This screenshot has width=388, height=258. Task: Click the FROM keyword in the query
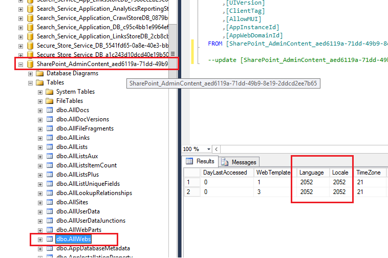click(215, 44)
